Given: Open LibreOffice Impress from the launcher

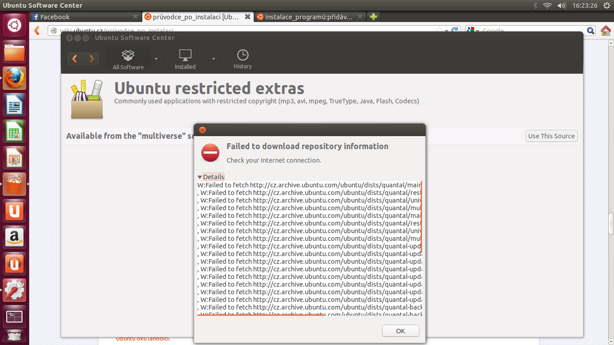Looking at the screenshot, I should coord(14,158).
